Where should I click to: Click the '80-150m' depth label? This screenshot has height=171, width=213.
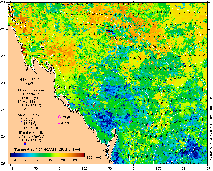(30, 125)
